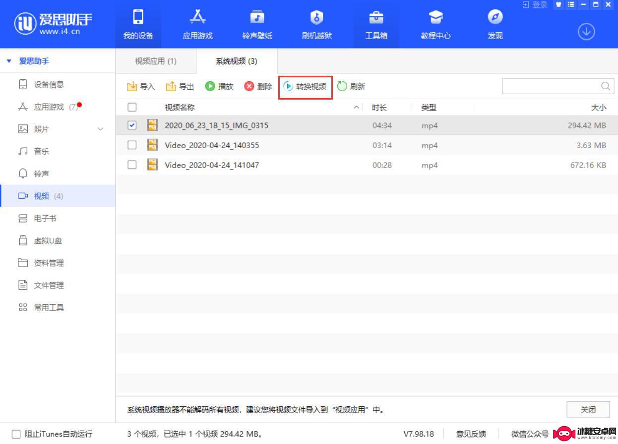The width and height of the screenshot is (618, 444).
Task: Sort by 类型 column header
Action: pos(429,107)
